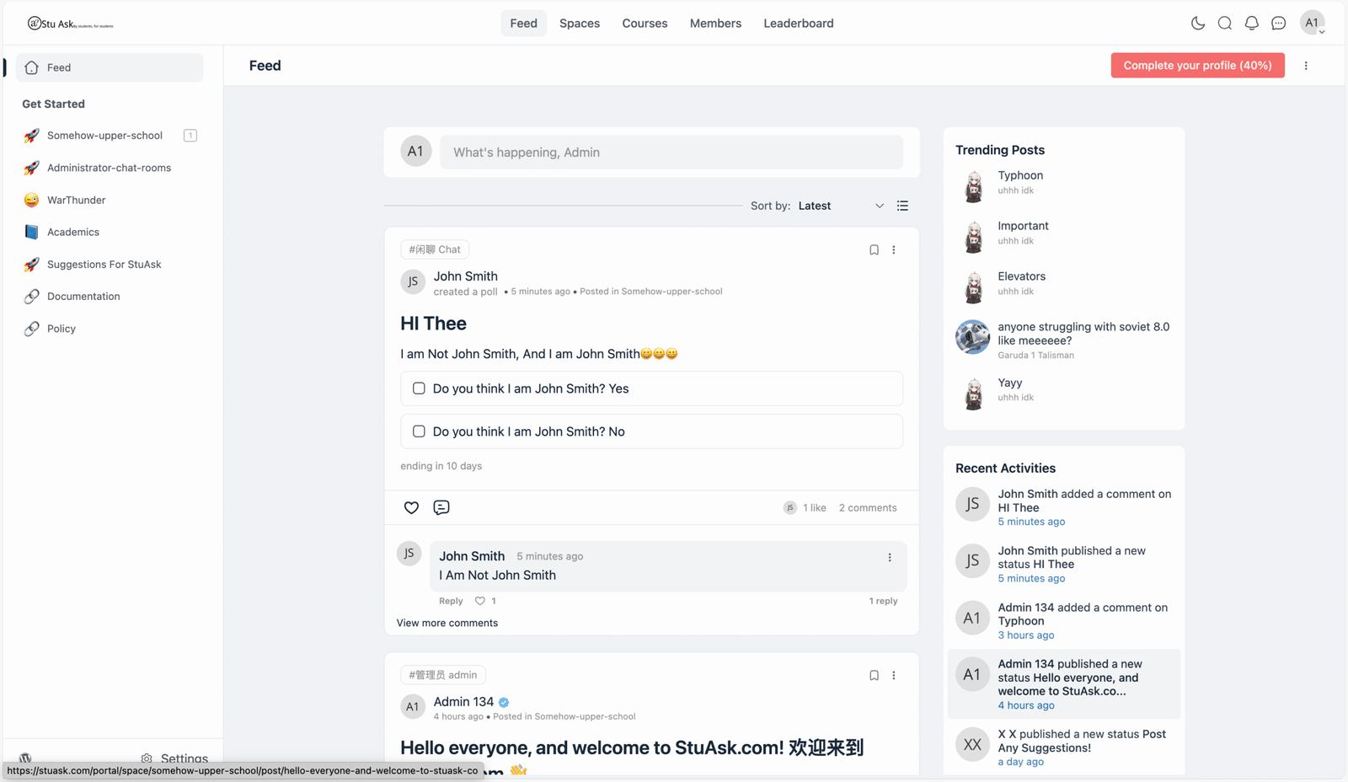Open the A1 user account menu
Screen dimensions: 1348x782
coord(1312,24)
